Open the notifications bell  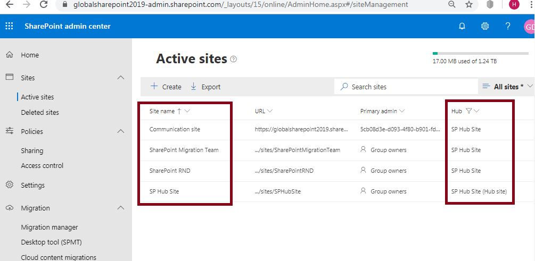pyautogui.click(x=462, y=26)
